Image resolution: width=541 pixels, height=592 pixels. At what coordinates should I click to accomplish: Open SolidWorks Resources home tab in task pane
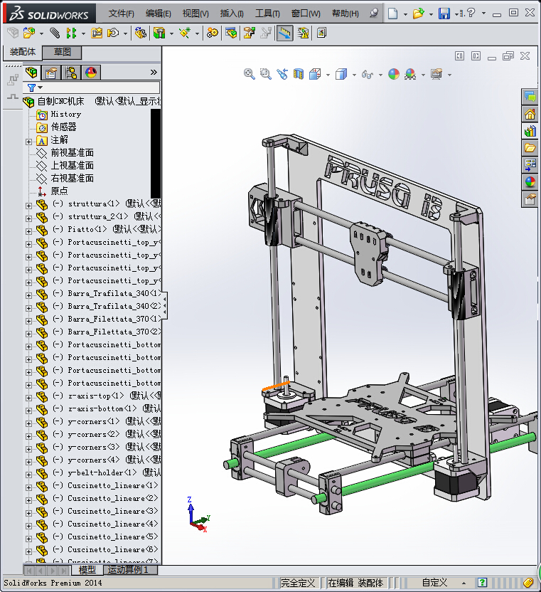530,114
